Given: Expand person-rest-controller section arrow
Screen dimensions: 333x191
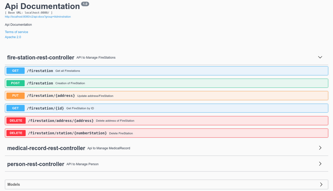Looking at the screenshot, I should [x=320, y=164].
